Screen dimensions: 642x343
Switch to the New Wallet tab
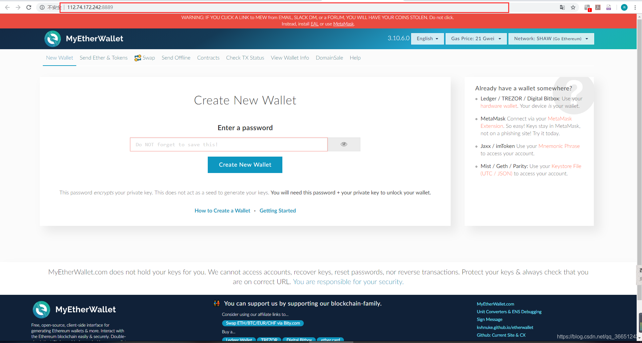(x=60, y=58)
